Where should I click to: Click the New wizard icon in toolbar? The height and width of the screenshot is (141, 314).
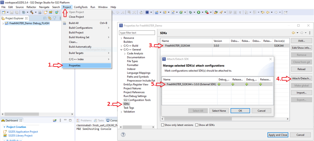[4, 12]
